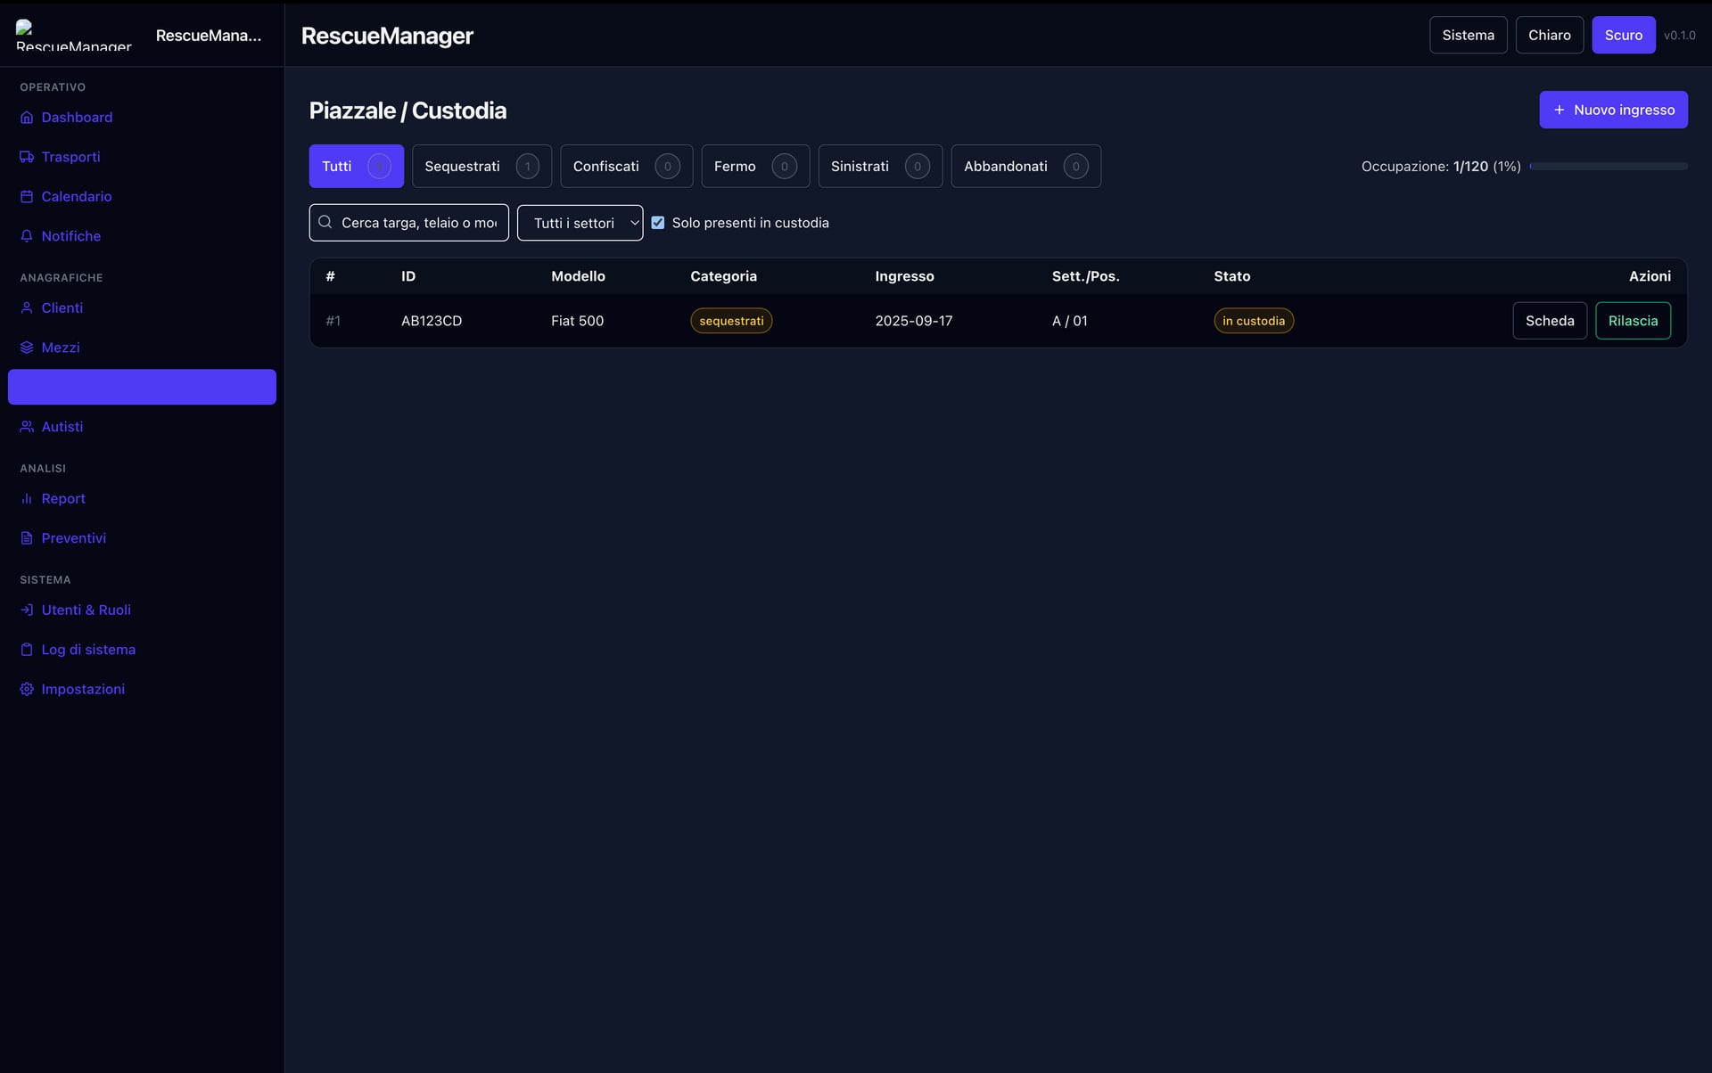Click the Trasporti truck icon
Image resolution: width=1712 pixels, height=1073 pixels.
coord(27,157)
